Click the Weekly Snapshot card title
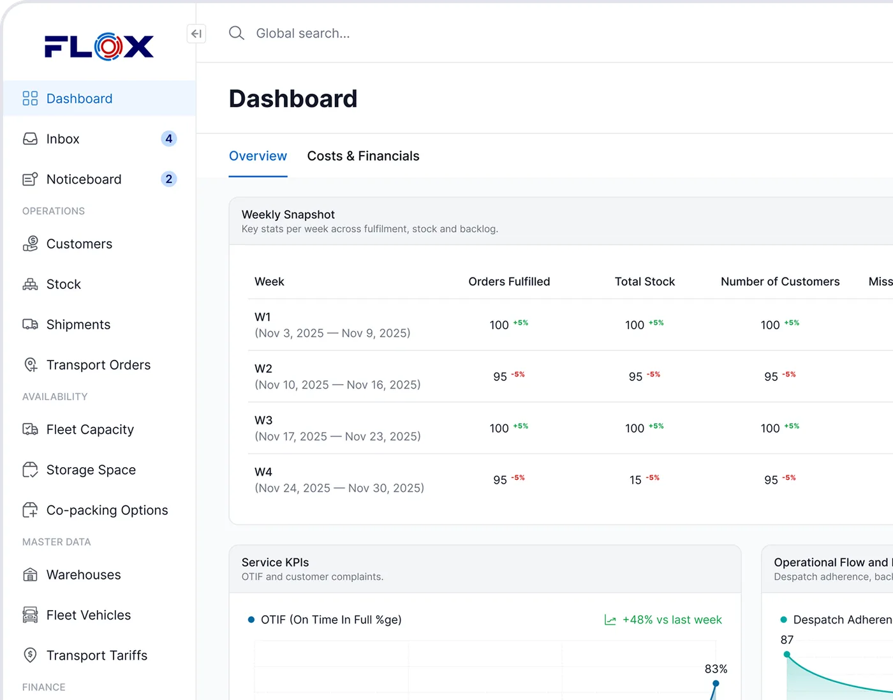893x700 pixels. tap(288, 214)
